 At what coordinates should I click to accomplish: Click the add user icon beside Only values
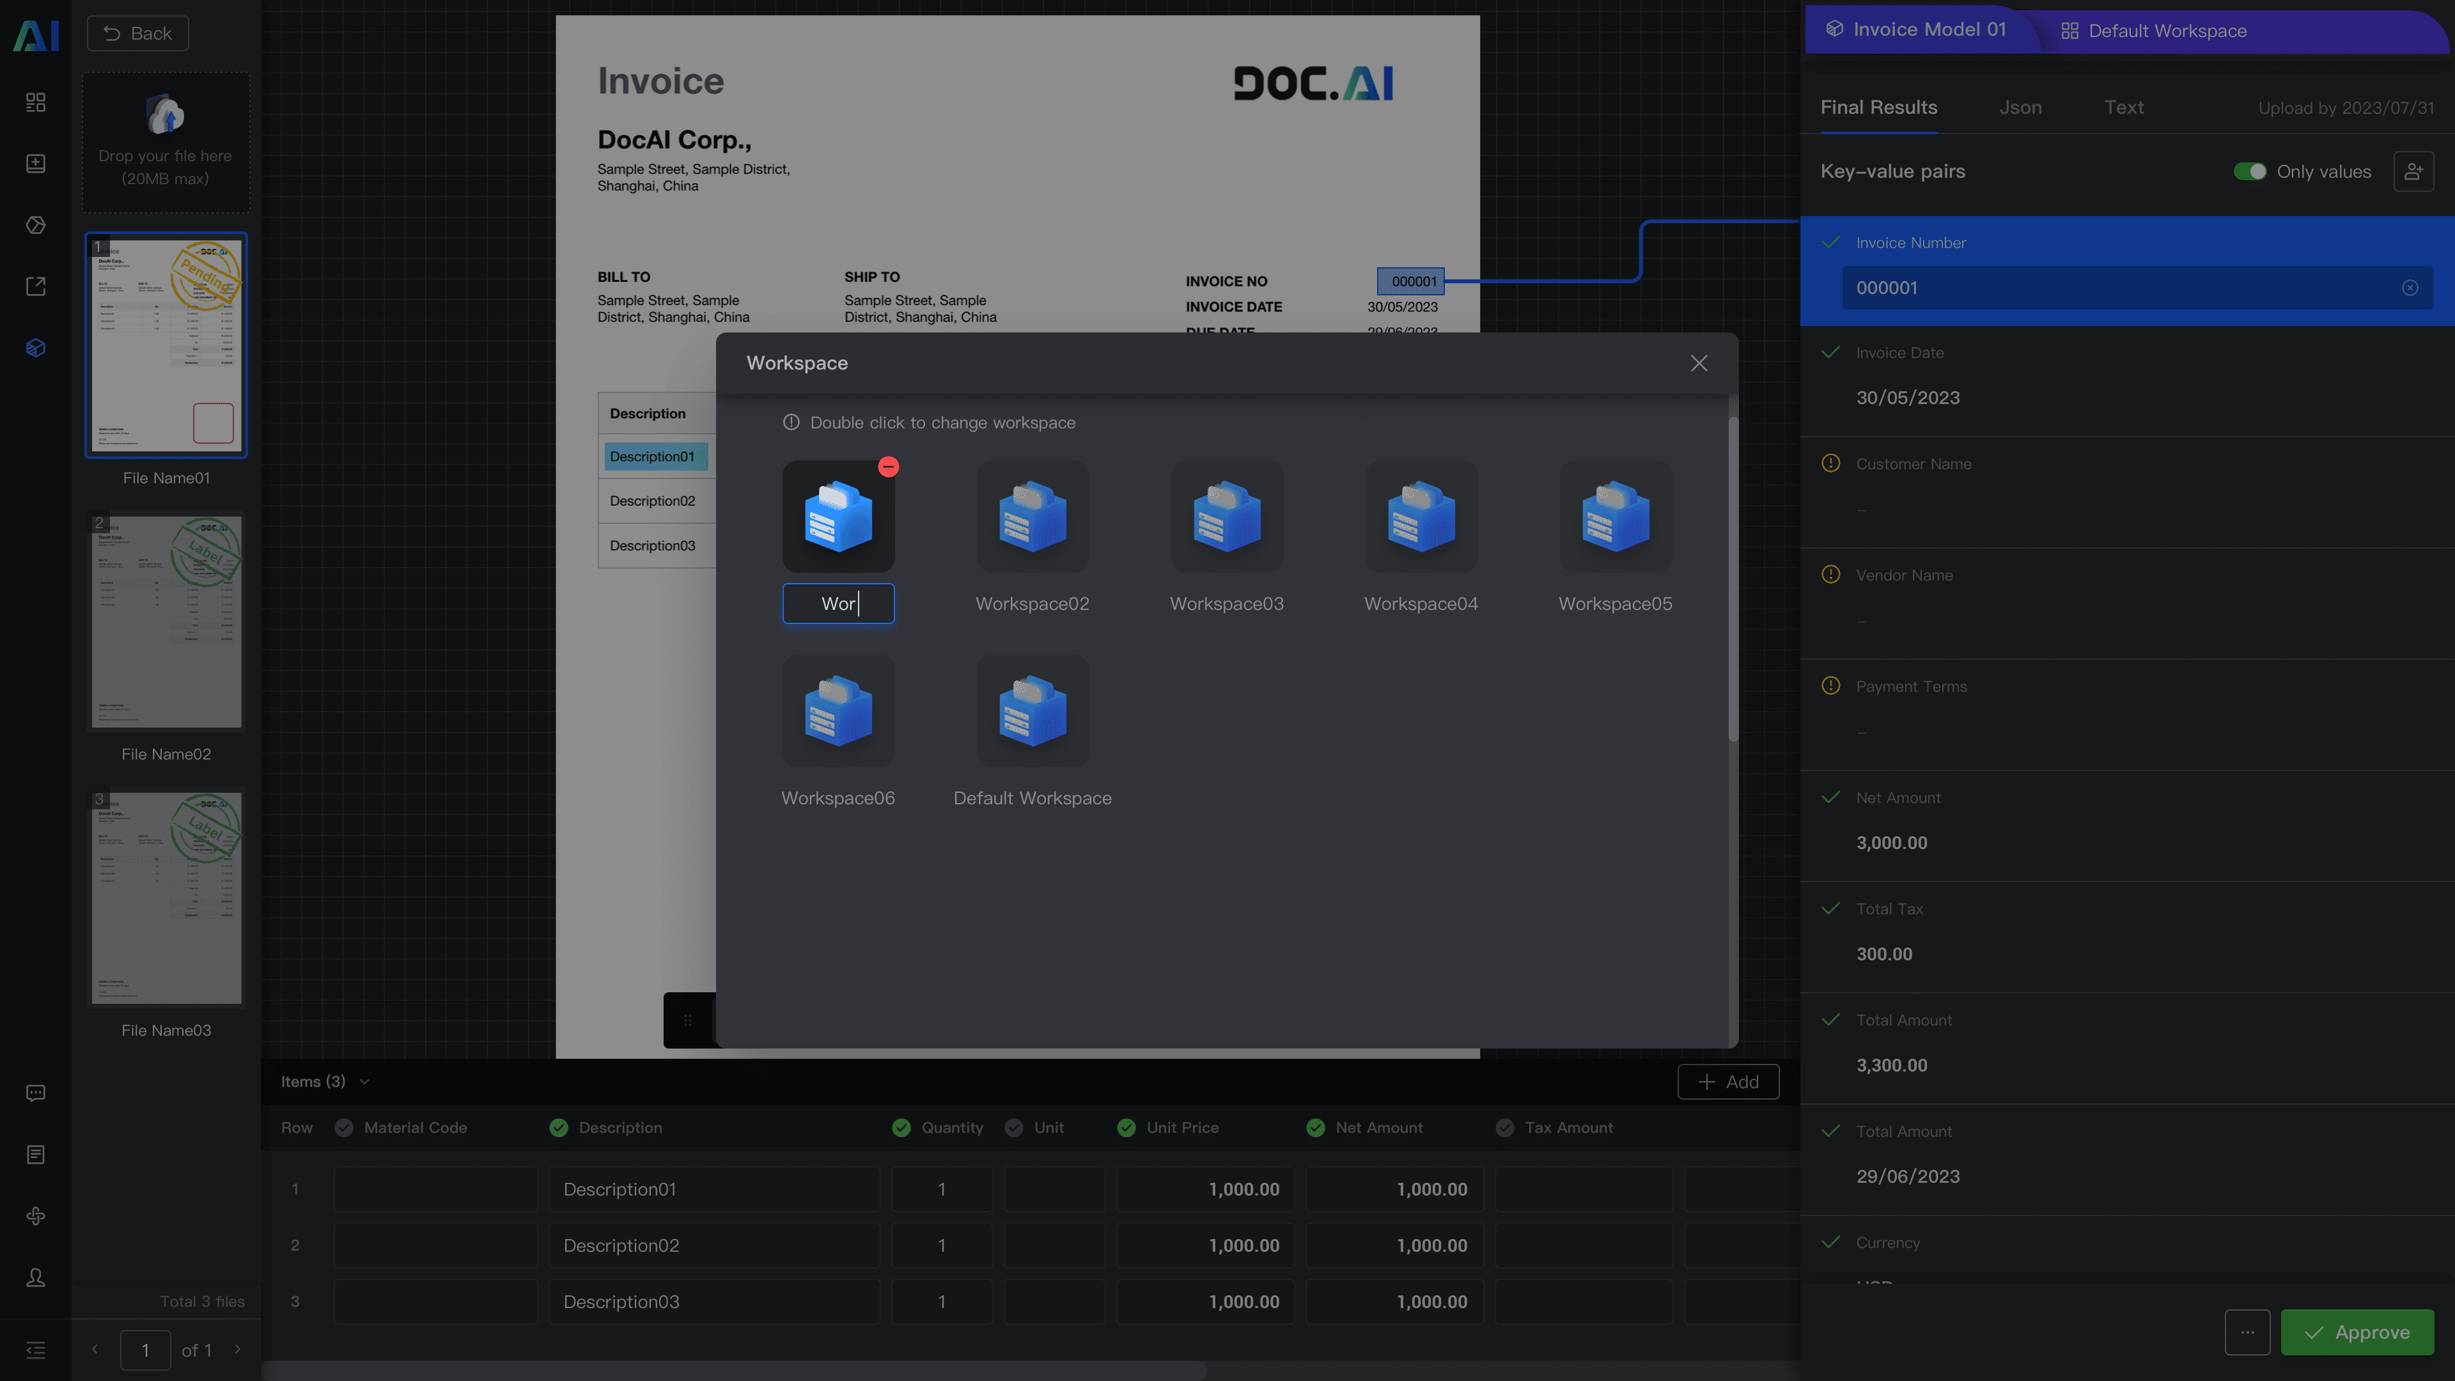[x=2413, y=171]
